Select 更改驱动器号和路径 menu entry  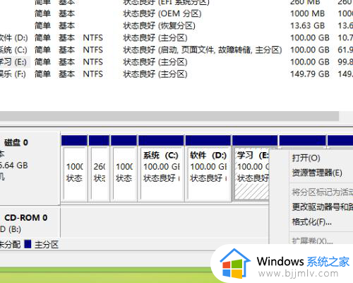click(x=323, y=207)
